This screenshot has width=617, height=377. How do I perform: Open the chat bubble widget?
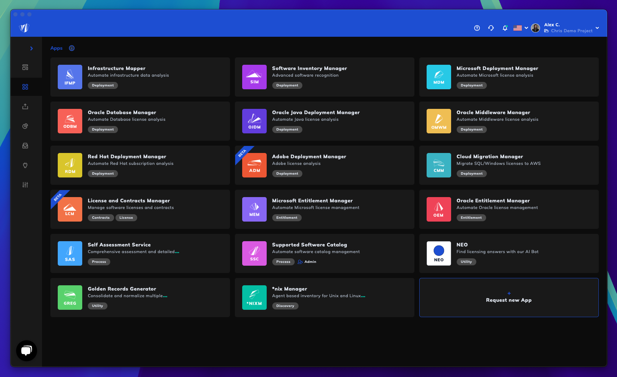[27, 351]
